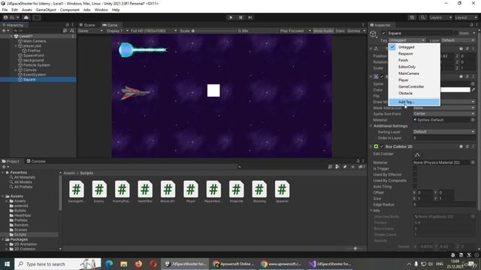Select the Obstacle tag
This screenshot has height=270, width=481.
[x=414, y=93]
